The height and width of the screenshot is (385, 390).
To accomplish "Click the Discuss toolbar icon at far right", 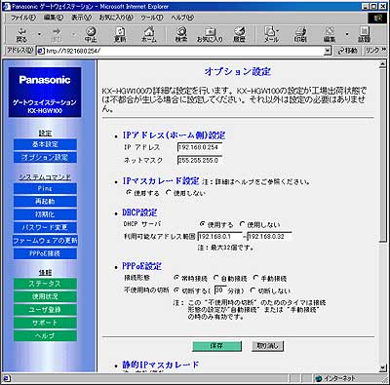I will pyautogui.click(x=364, y=34).
